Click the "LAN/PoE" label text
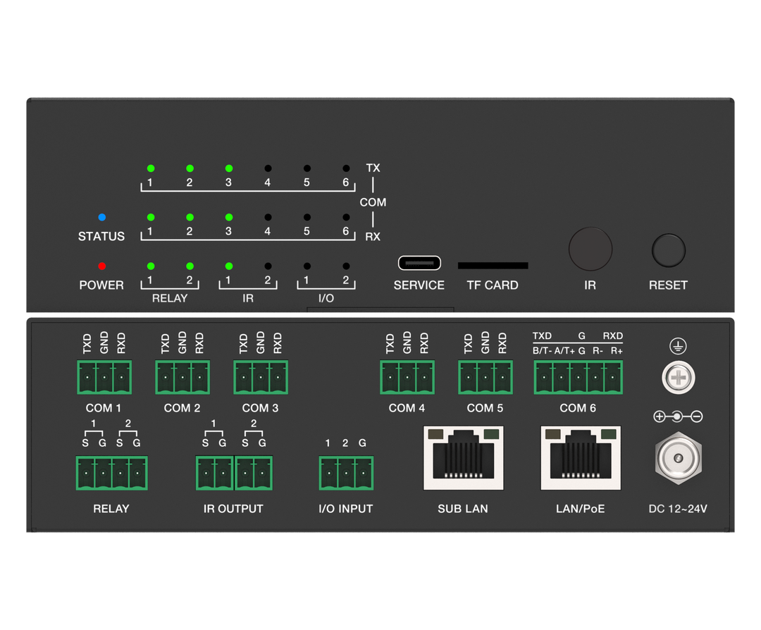 pos(581,509)
